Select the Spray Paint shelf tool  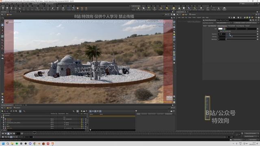tap(53, 9)
